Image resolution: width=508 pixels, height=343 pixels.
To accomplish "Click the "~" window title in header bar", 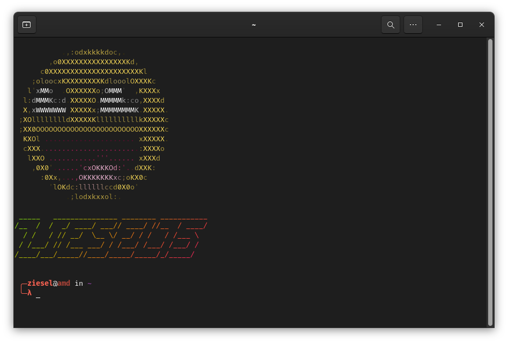I will [x=254, y=25].
